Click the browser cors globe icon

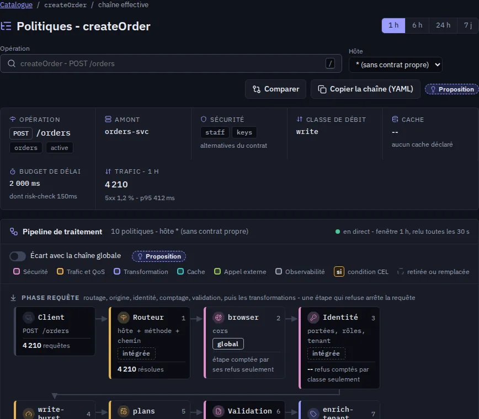pos(219,318)
